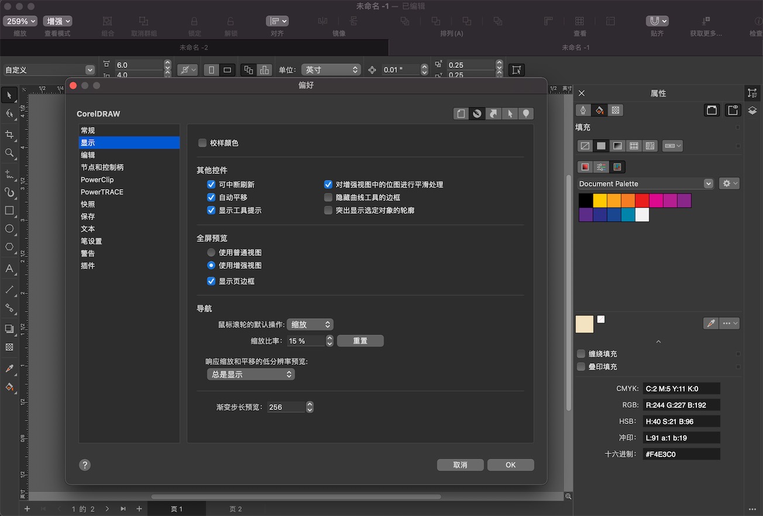763x516 pixels.
Task: Uncheck 自动平移 option
Action: [212, 197]
